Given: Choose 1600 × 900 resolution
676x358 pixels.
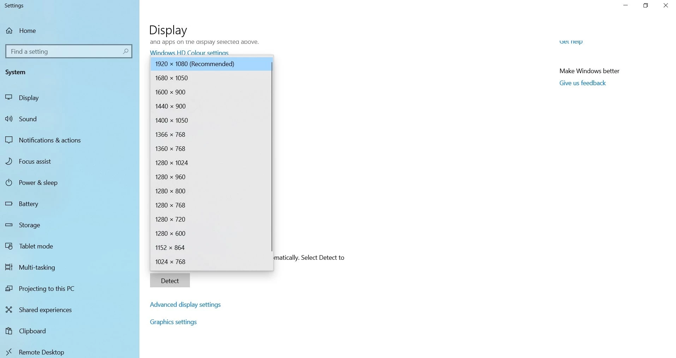Looking at the screenshot, I should pos(211,92).
